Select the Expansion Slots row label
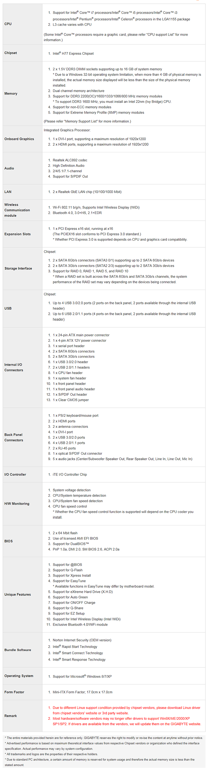The image size is (208, 771). [x=18, y=234]
